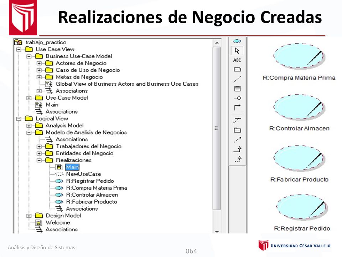Select the highlighted Main tree item
Screen dimensions: 342x257
(x=72, y=167)
